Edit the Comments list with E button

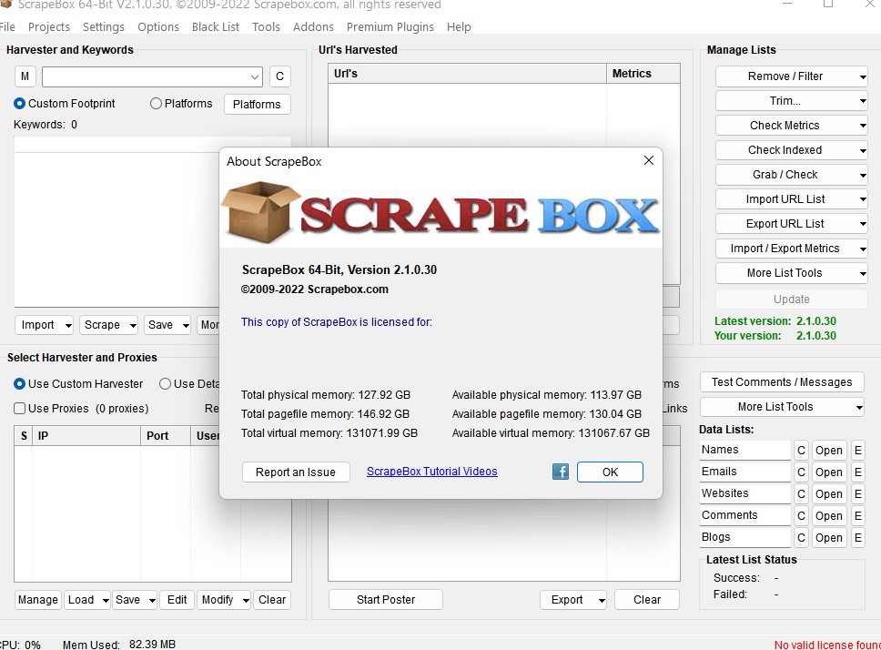(x=858, y=516)
